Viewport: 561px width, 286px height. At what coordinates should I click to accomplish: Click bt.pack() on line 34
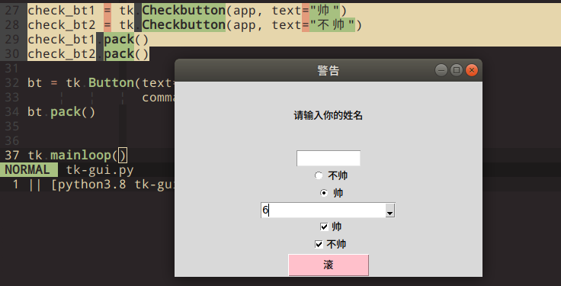pyautogui.click(x=62, y=112)
